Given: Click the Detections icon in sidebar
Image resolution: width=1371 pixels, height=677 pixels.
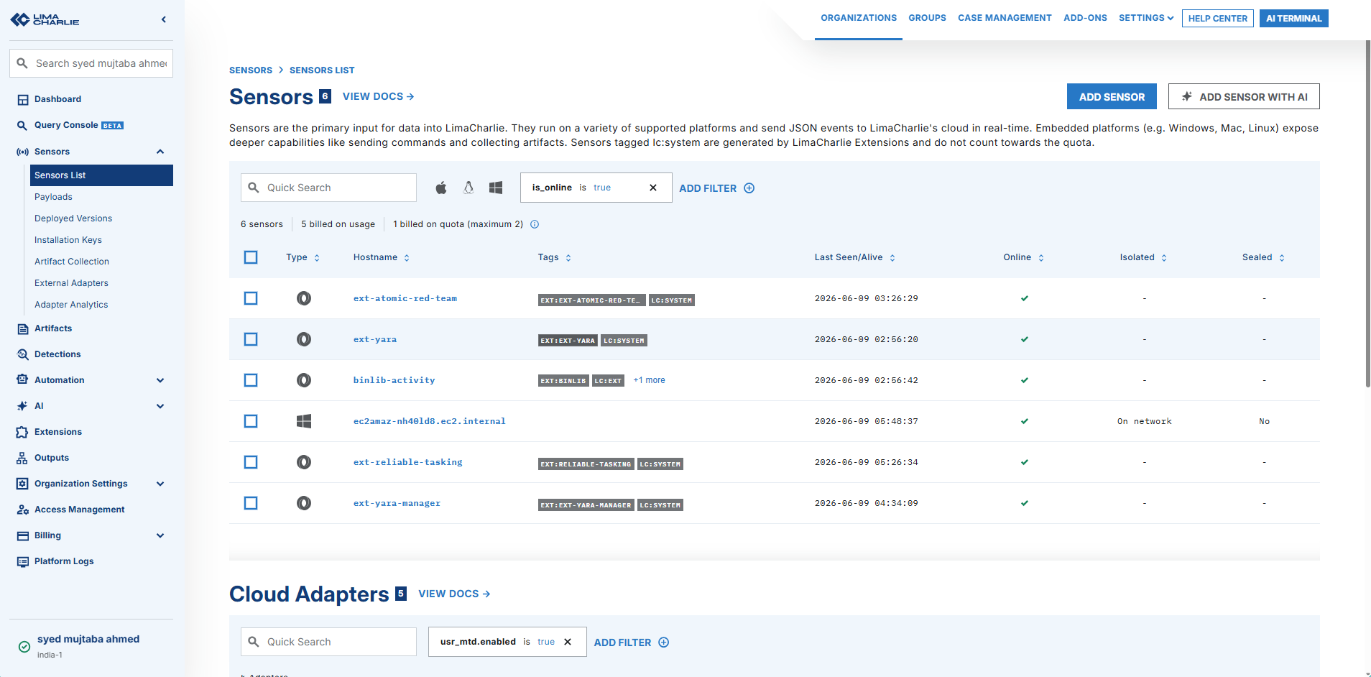Looking at the screenshot, I should [23, 355].
